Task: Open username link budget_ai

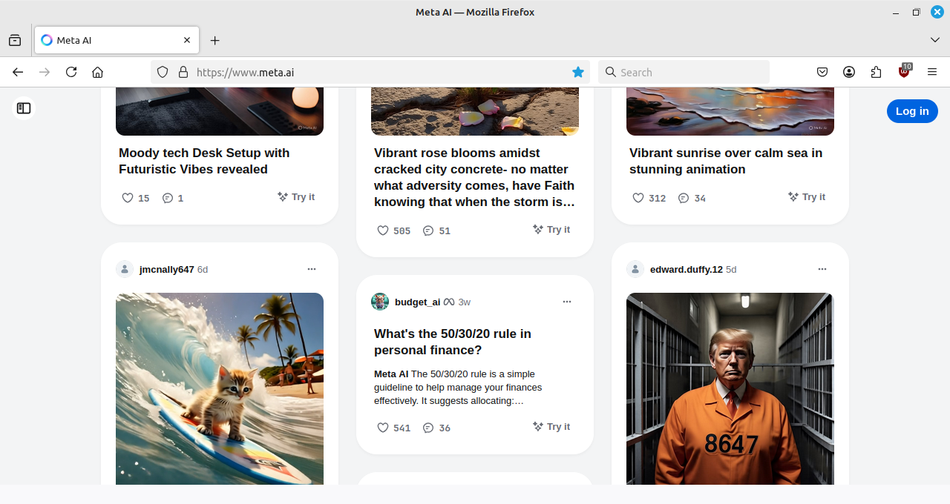Action: coord(418,302)
